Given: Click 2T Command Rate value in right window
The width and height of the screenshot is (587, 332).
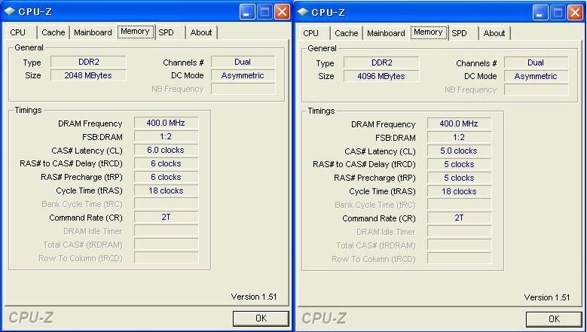Looking at the screenshot, I should pos(459,218).
